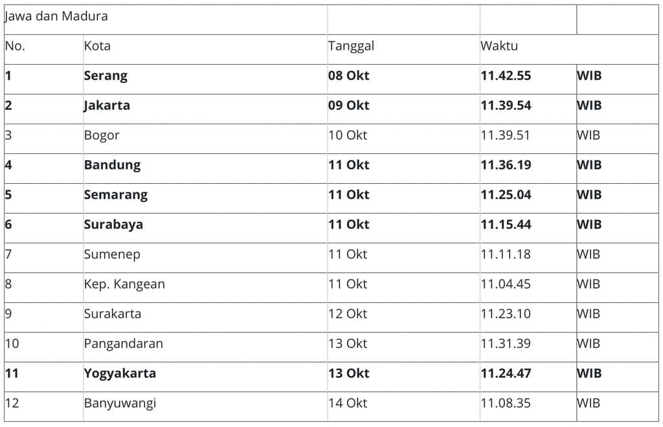Click the "Banyuwangi" city cell
The height and width of the screenshot is (427, 663).
120,403
